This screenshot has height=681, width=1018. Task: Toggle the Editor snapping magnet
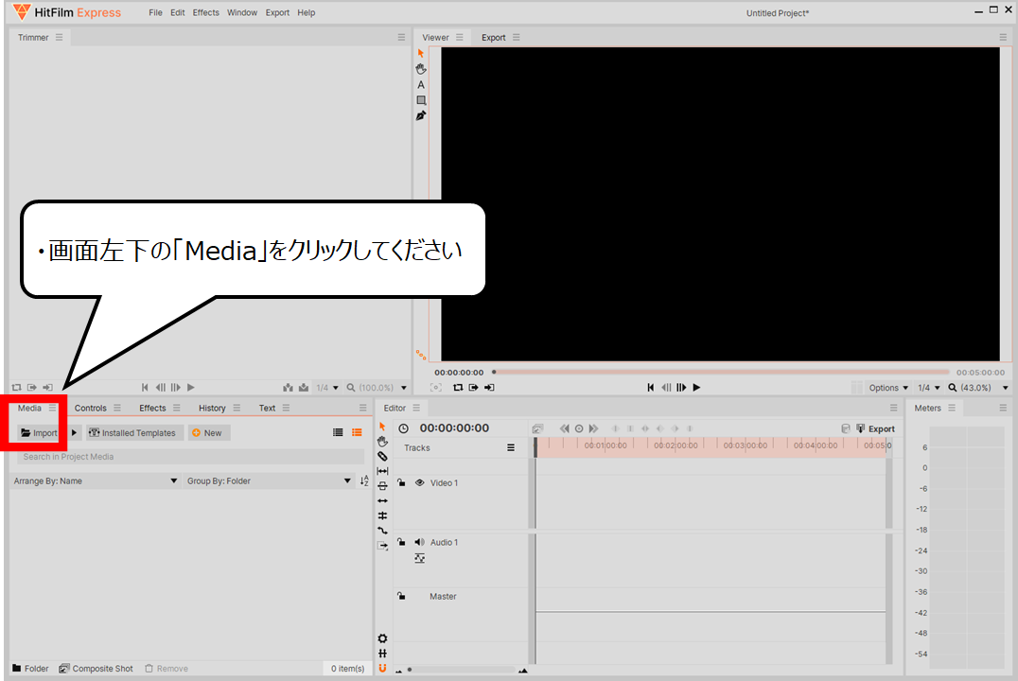coord(382,668)
